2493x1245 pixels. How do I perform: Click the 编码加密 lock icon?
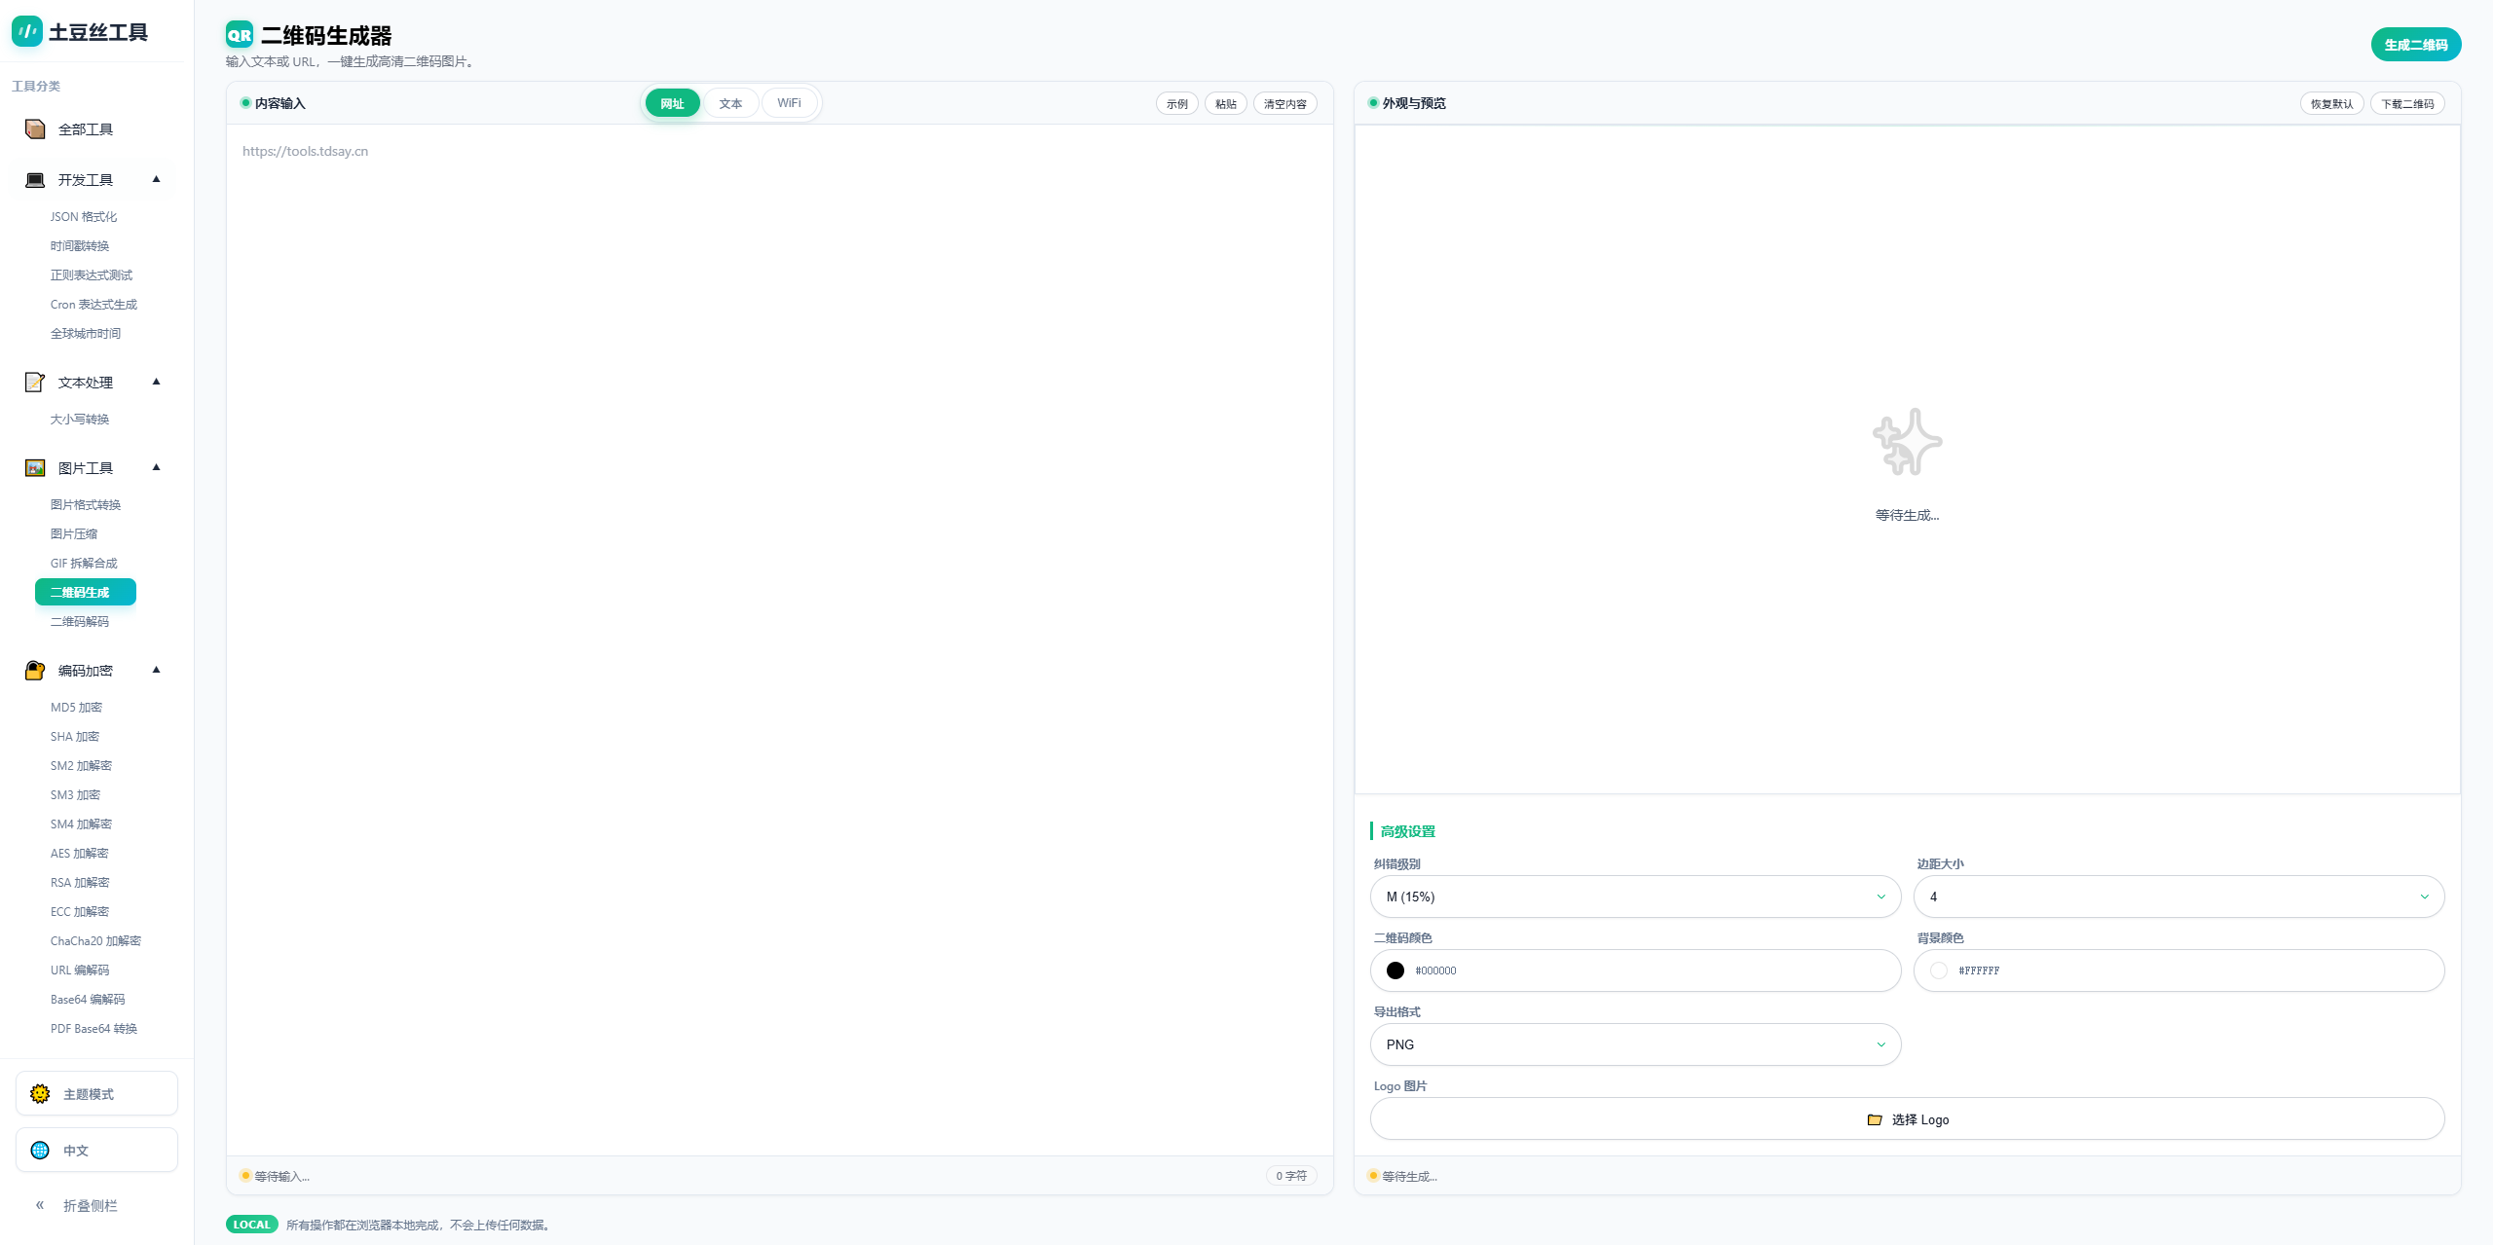(35, 671)
